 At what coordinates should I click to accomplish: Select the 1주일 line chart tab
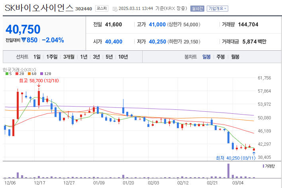tap(52, 57)
